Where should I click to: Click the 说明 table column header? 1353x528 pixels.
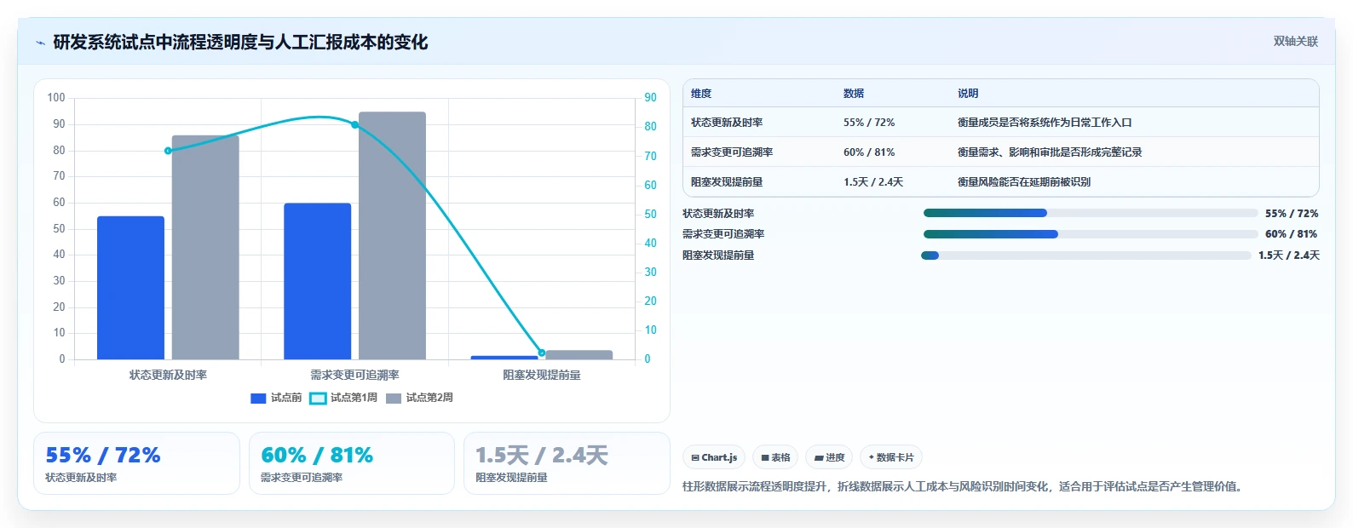(x=968, y=94)
